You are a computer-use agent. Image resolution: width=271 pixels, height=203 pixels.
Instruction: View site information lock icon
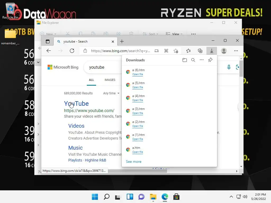pyautogui.click(x=85, y=51)
